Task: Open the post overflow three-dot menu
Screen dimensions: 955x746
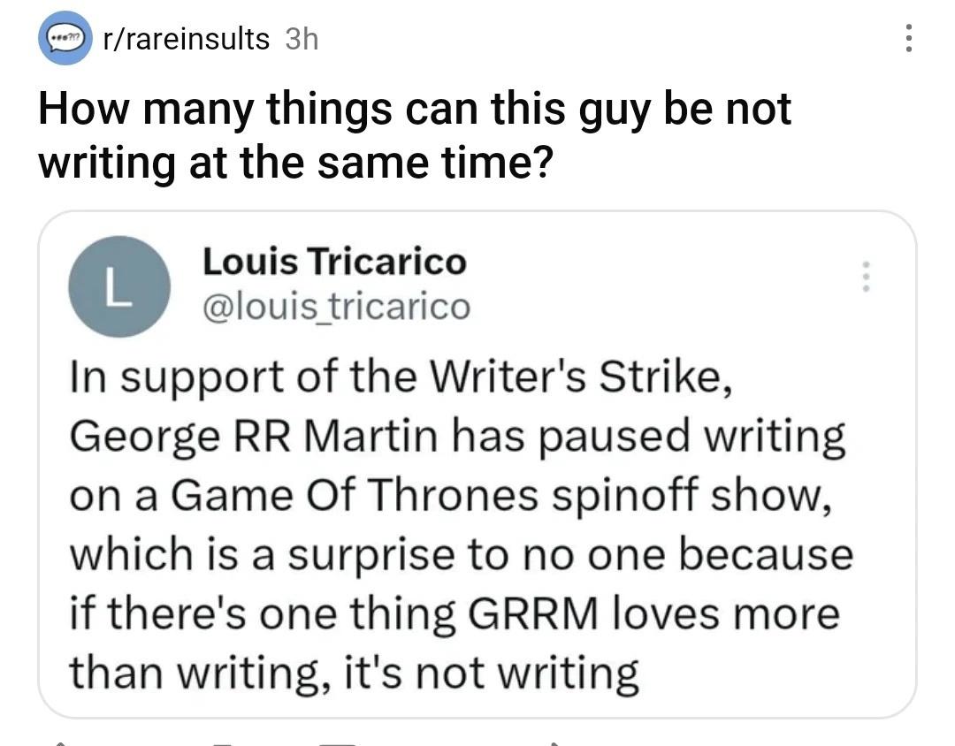Action: tap(908, 38)
